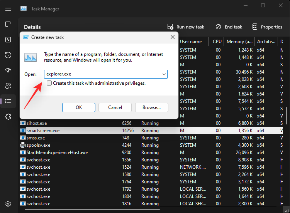The height and width of the screenshot is (213, 290).
Task: Open Task Manager settings gear
Action: [8, 204]
